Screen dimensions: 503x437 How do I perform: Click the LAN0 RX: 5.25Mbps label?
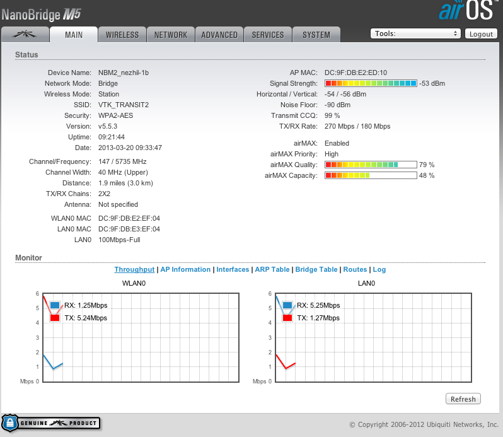pyautogui.click(x=318, y=305)
